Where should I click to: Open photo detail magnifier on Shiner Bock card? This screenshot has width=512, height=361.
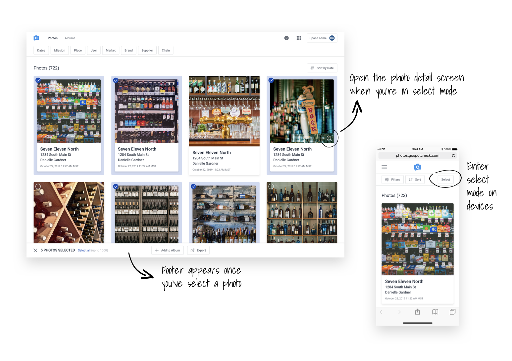tap(329, 138)
